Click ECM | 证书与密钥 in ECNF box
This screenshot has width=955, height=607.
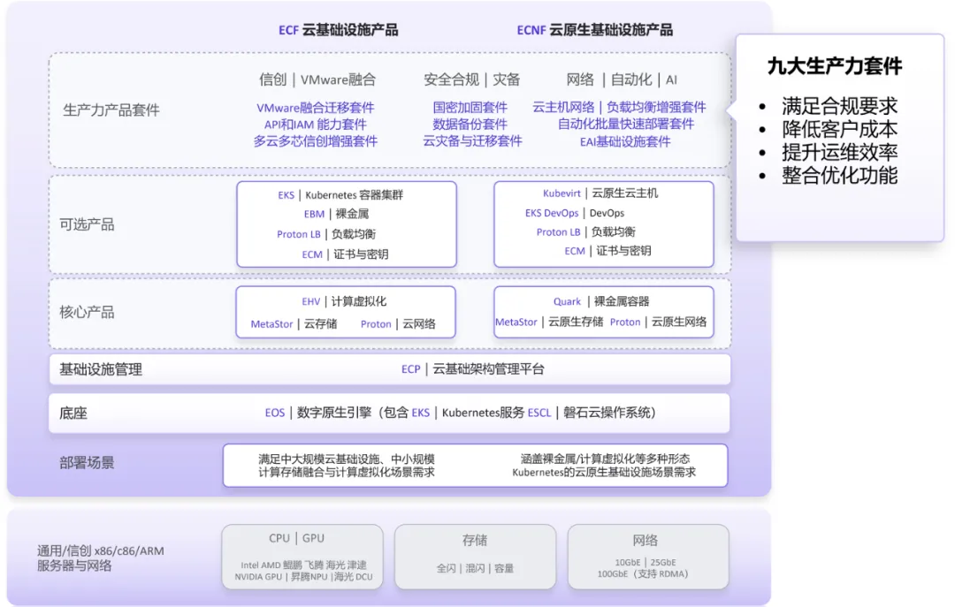607,251
